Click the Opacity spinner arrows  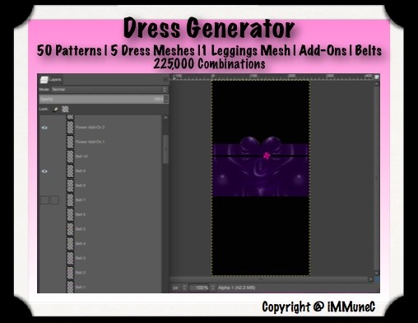tap(166, 99)
